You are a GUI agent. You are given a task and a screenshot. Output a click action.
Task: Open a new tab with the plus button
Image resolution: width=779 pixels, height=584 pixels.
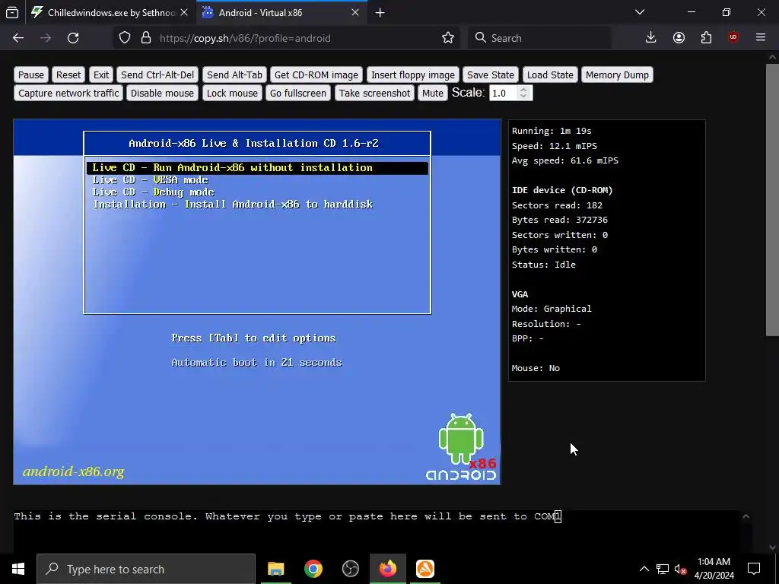pos(380,13)
